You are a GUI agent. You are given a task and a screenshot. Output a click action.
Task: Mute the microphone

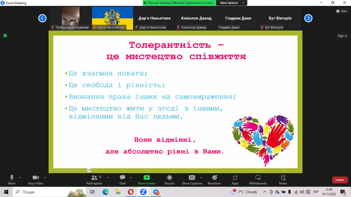(12, 179)
